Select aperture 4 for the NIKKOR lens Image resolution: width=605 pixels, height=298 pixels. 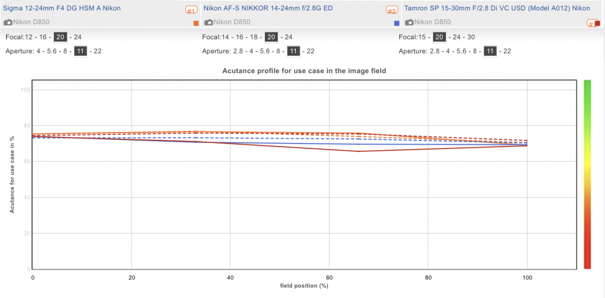tap(251, 51)
